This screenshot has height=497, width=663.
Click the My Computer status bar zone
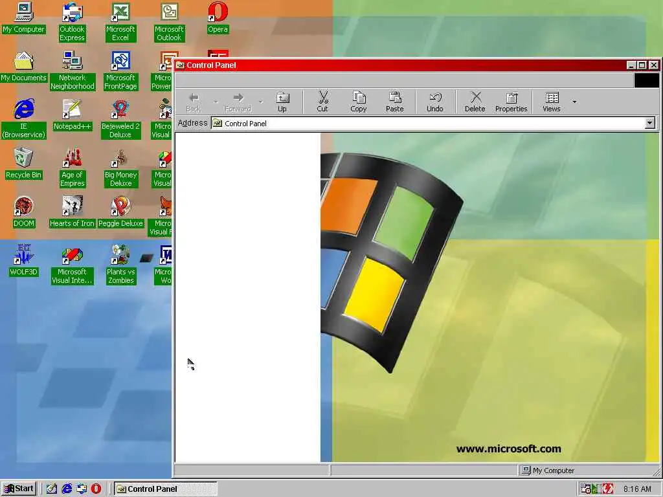[x=588, y=470]
